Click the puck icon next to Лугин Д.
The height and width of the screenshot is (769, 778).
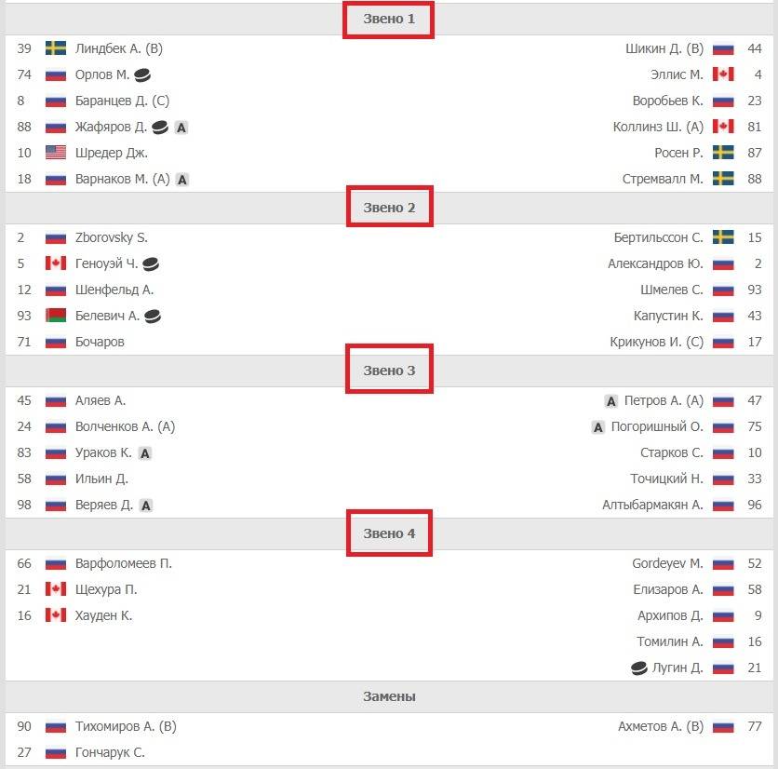(638, 668)
